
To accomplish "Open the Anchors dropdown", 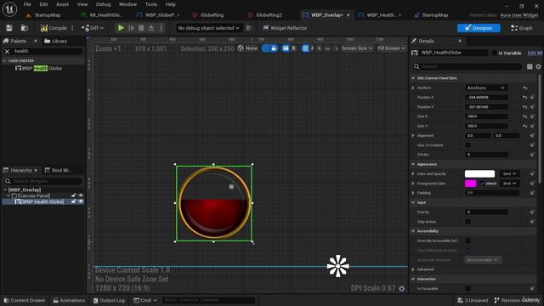I will click(485, 88).
